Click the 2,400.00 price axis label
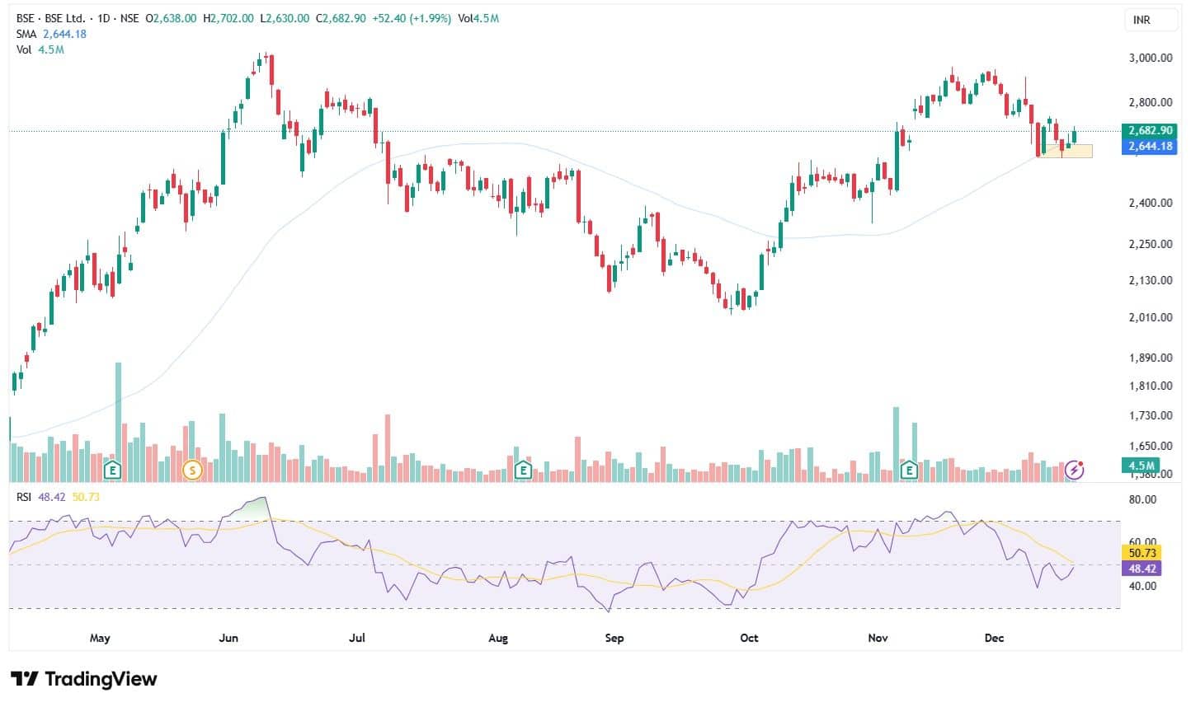The image size is (1191, 707). coord(1151,203)
